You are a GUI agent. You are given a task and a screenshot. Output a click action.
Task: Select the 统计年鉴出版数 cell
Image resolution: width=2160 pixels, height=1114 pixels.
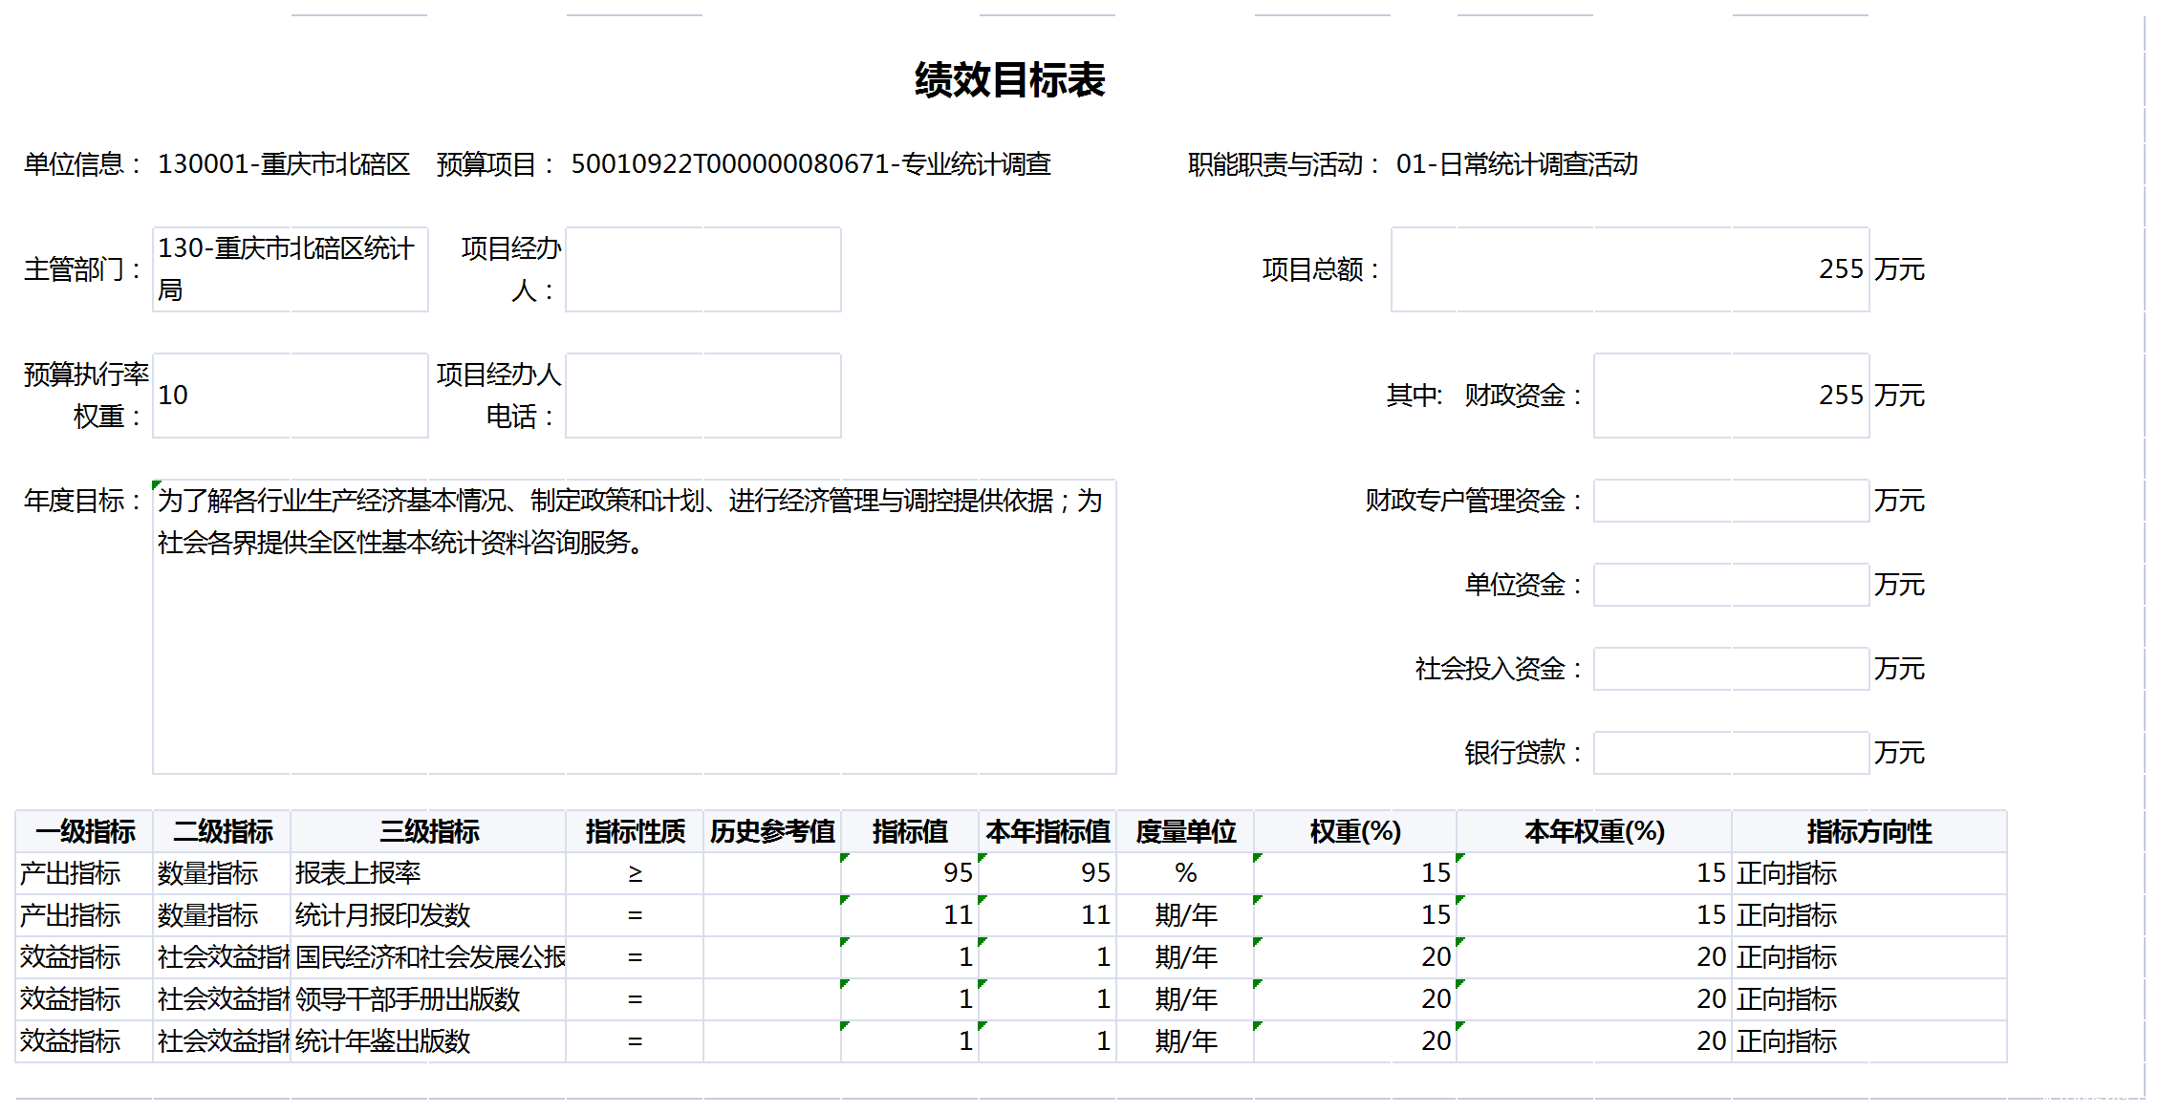point(428,1041)
